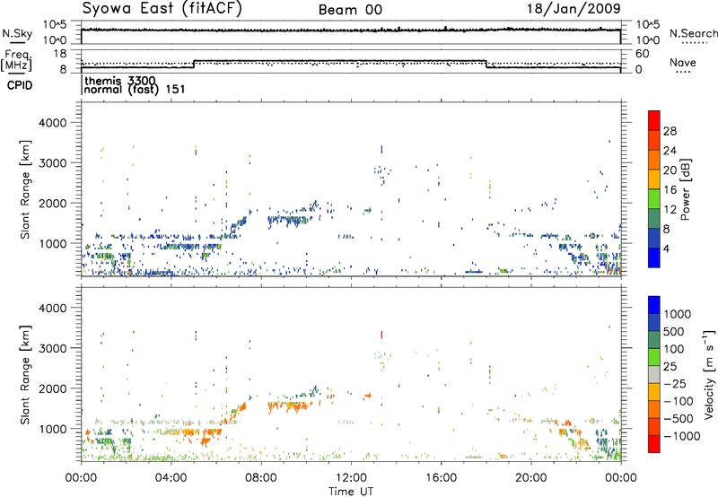Image resolution: width=718 pixels, height=497 pixels.
Task: Click the '20:00' time axis tick
Action: (x=531, y=478)
